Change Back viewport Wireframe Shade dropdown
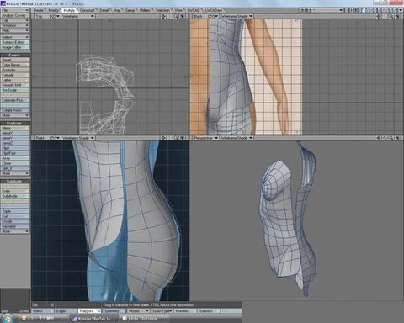Screen dimensions: 404x323 (x=237, y=16)
